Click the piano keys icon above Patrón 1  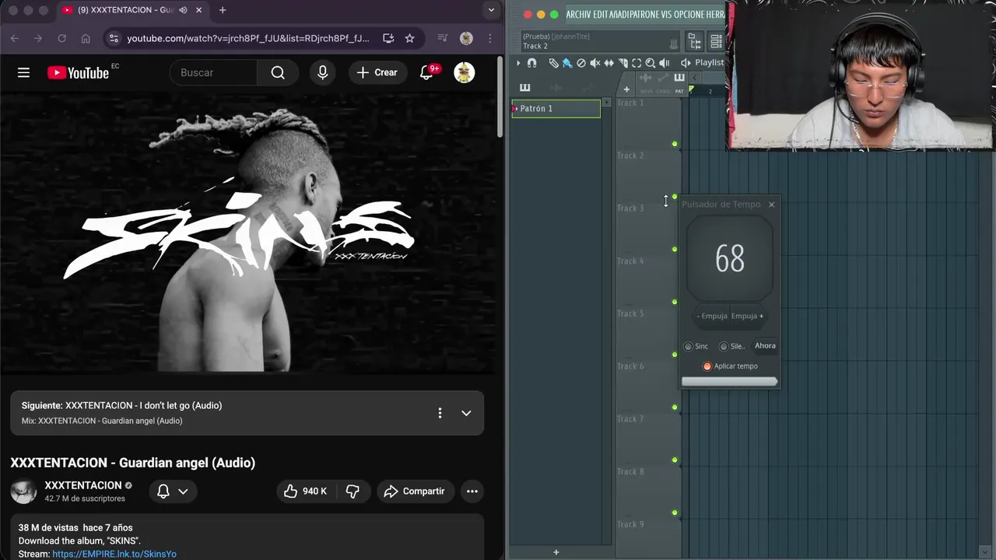(525, 88)
